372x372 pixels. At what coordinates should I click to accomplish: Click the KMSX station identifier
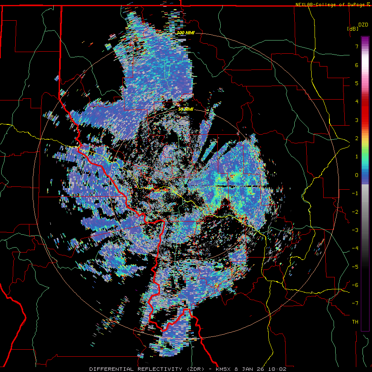pyautogui.click(x=223, y=369)
